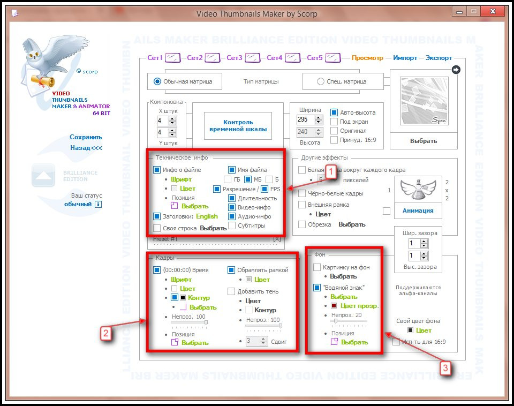Select the Спец. матрица radio button
514x406 pixels.
pyautogui.click(x=320, y=81)
